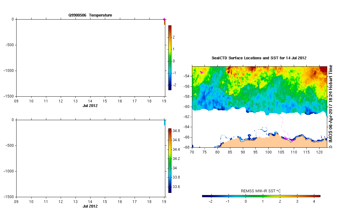The height and width of the screenshot is (214, 337).
Task: Click the 'Jul 2012' label under temperature plot
Action: click(x=90, y=105)
